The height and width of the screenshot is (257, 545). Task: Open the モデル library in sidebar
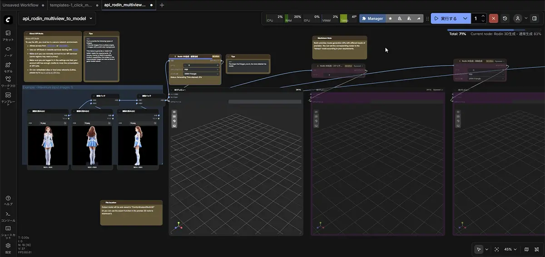tap(8, 67)
